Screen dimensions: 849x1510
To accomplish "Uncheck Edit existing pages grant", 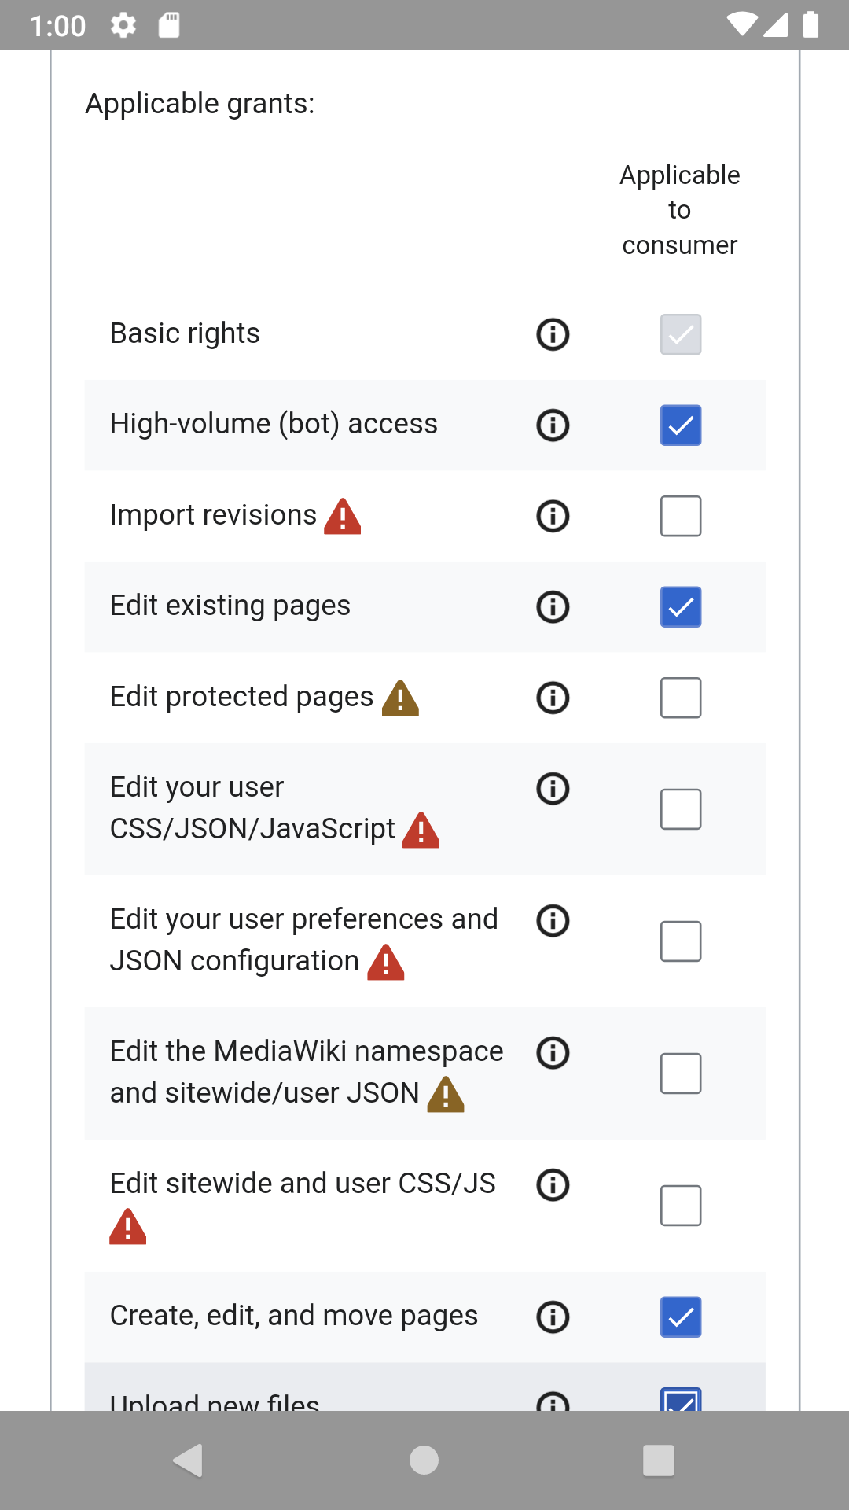I will pos(681,607).
